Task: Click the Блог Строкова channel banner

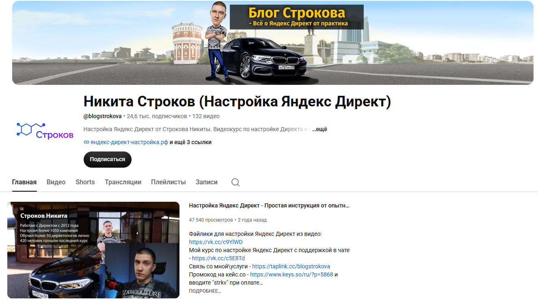Action: coord(273,43)
